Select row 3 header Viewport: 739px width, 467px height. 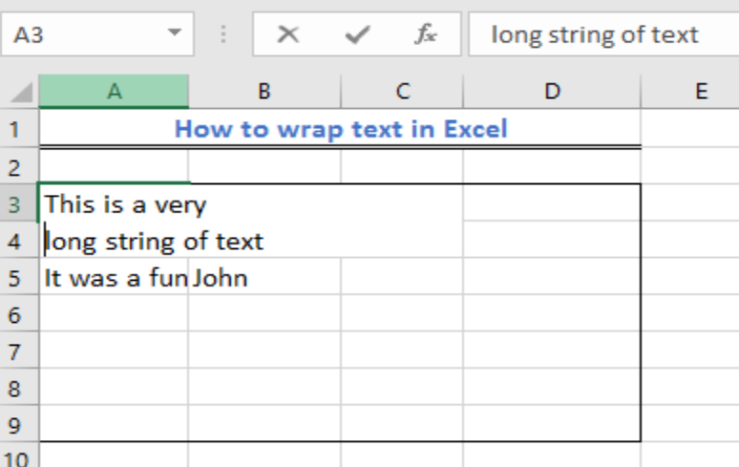click(19, 203)
